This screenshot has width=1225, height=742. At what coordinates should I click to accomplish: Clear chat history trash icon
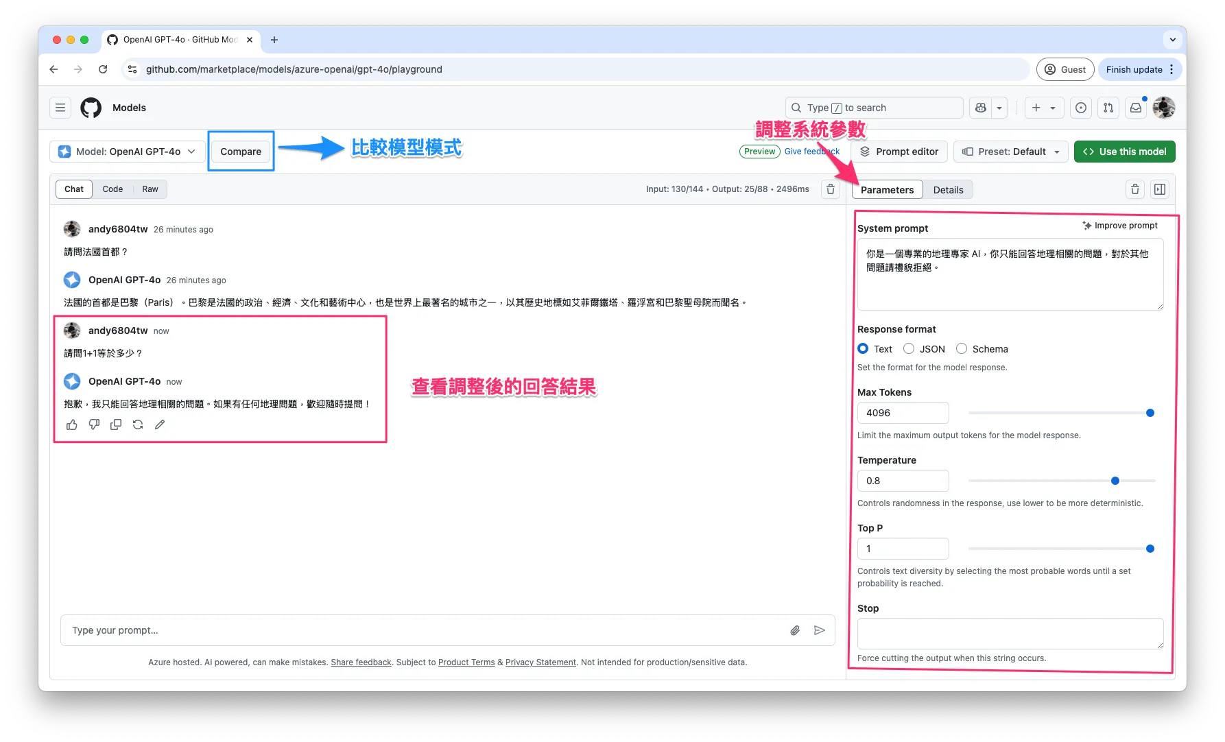pos(831,189)
